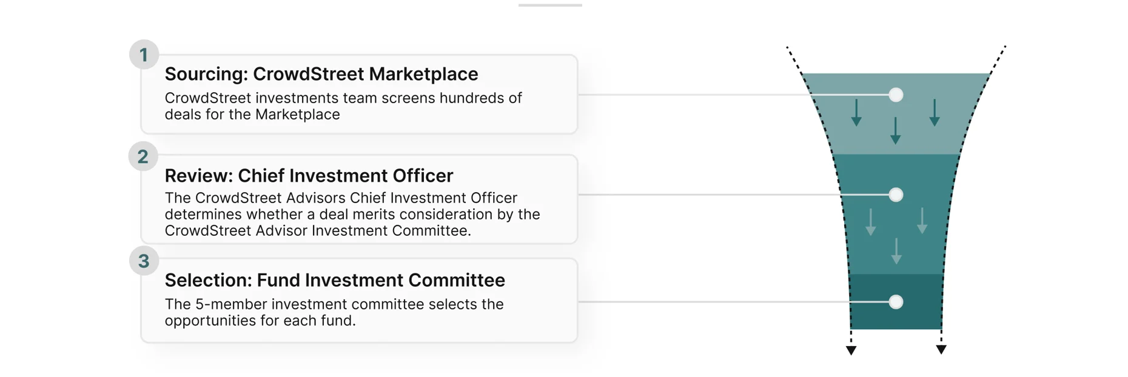1128x377 pixels.
Task: Click the number 3 step badge
Action: (144, 261)
